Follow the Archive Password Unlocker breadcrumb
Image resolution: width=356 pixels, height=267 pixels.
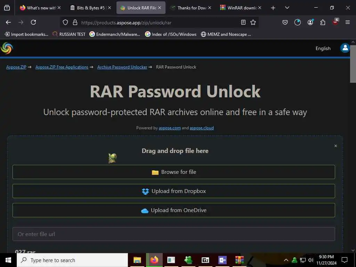point(122,67)
